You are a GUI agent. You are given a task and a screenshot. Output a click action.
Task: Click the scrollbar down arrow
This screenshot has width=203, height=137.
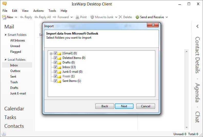coord(187,128)
